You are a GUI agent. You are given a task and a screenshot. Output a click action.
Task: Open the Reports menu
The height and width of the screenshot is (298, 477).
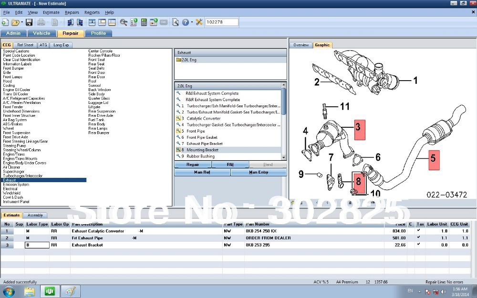92,12
